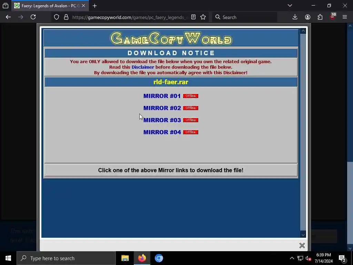Screen dimensions: 353x265
Task: Open a new browser tab
Action: tap(94, 6)
